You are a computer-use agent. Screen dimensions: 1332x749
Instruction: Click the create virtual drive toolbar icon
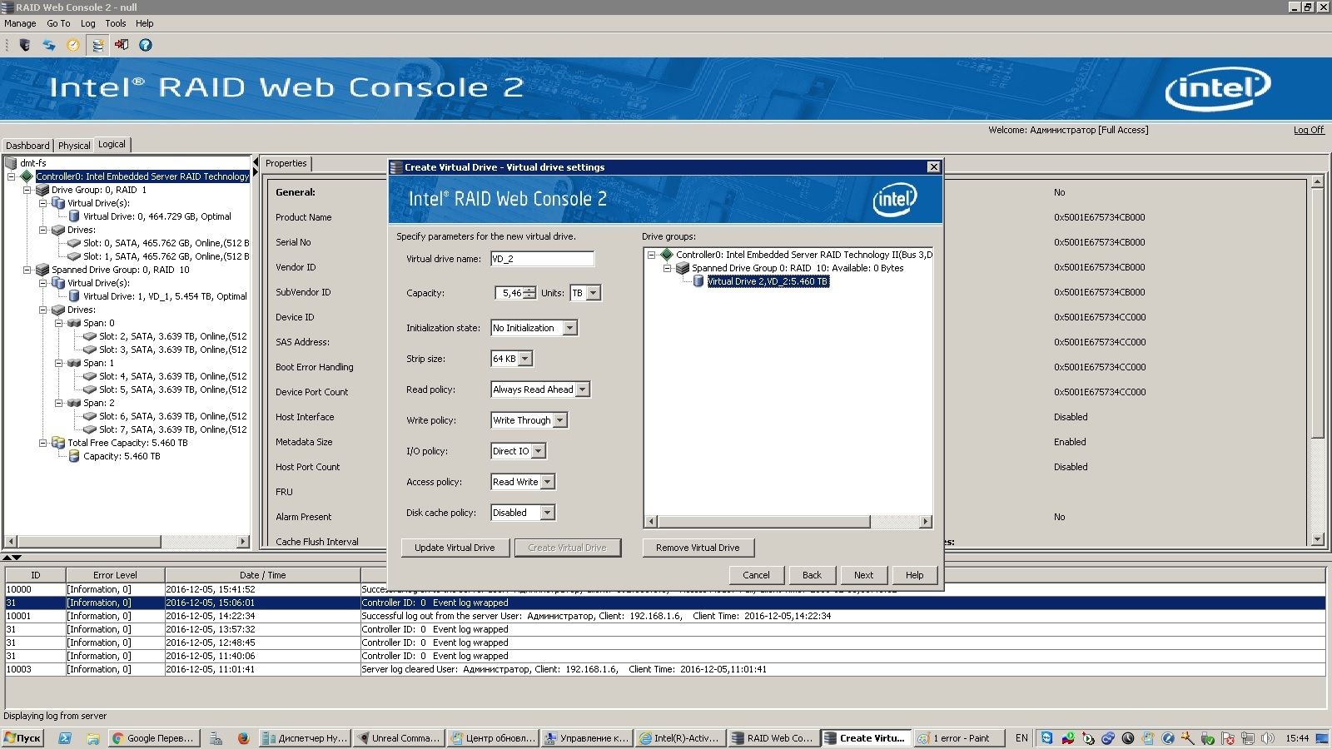click(97, 45)
